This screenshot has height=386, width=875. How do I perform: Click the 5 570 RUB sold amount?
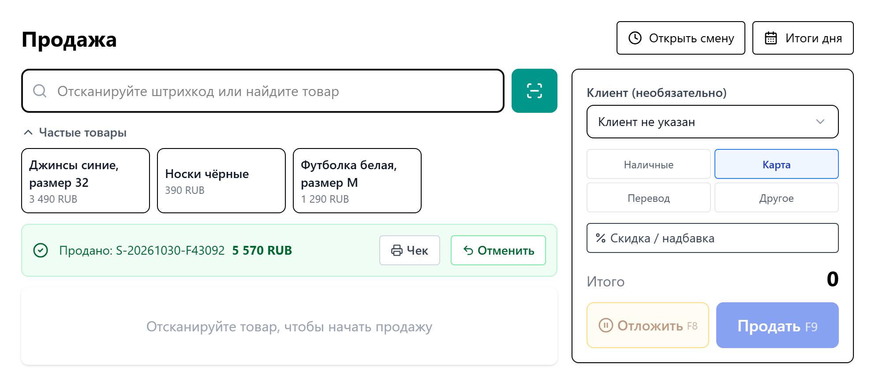[262, 250]
